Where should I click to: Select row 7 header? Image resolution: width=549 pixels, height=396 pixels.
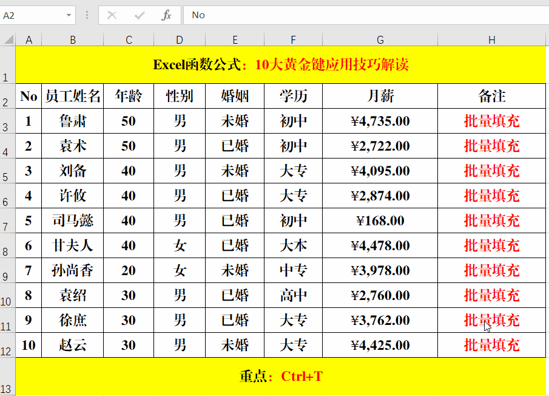click(8, 220)
